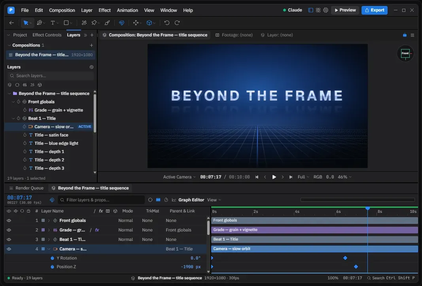Open the Active Camera dropdown
The width and height of the screenshot is (422, 286).
tap(179, 177)
